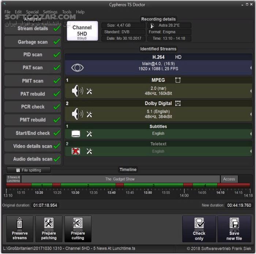Screen dimensions: 256x254
Task: Click the video preview eye icon
Action: tap(77, 68)
